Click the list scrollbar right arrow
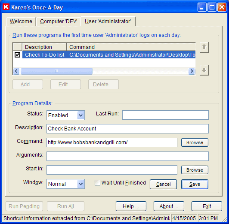The height and width of the screenshot is (224, 229). (192, 71)
